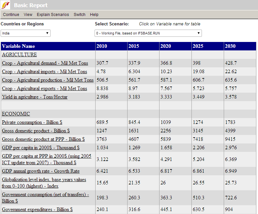Select Private consumption variable link
This screenshot has width=258, height=214.
click(32, 122)
